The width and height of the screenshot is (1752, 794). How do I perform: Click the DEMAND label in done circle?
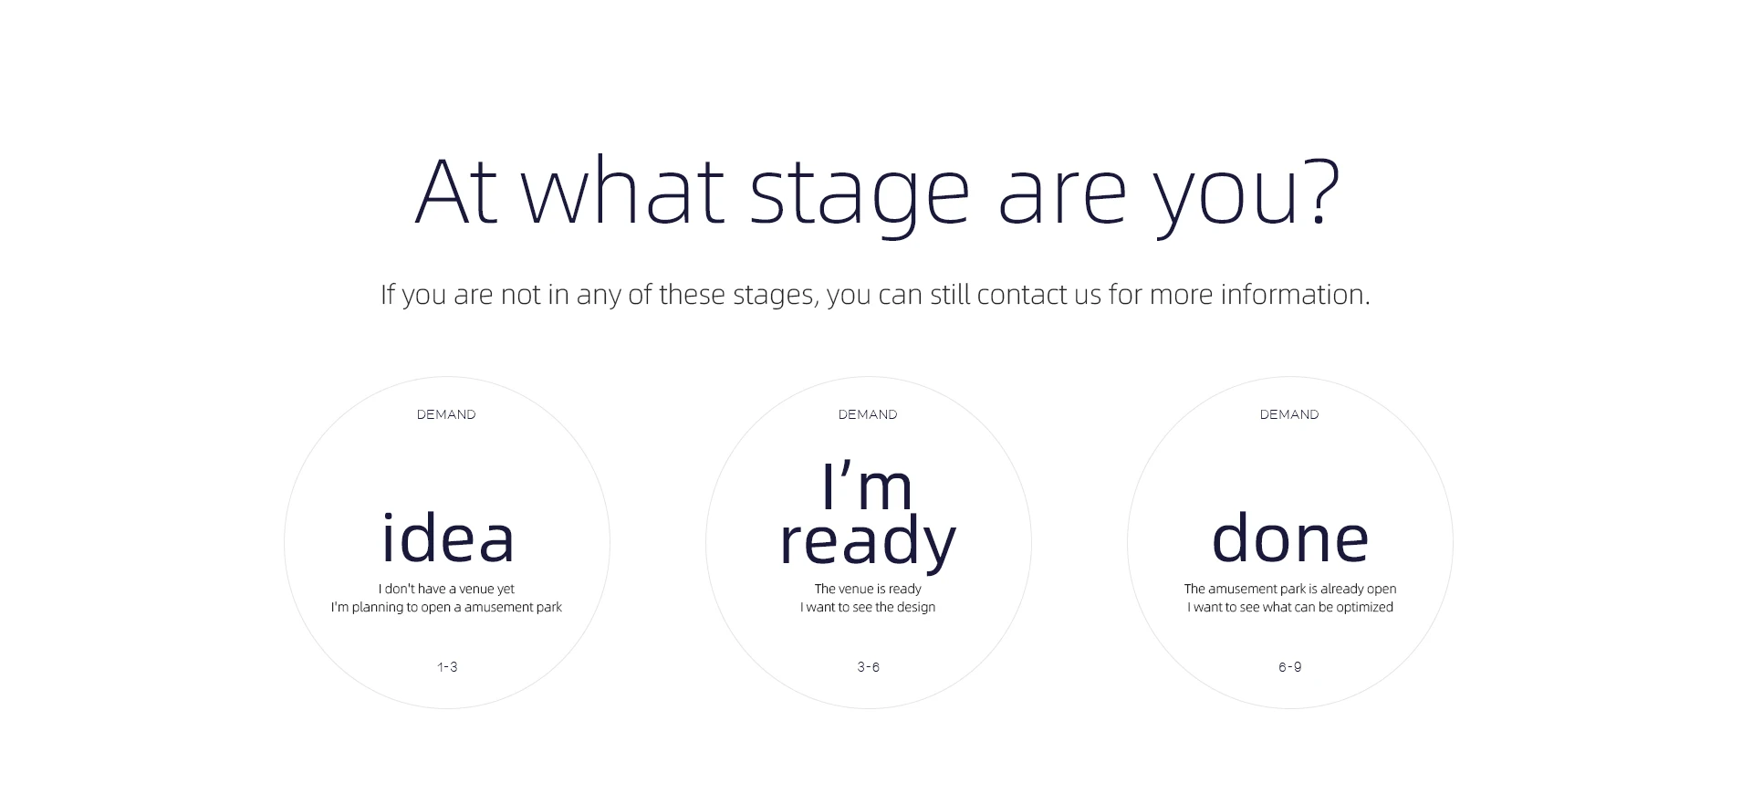(x=1289, y=414)
